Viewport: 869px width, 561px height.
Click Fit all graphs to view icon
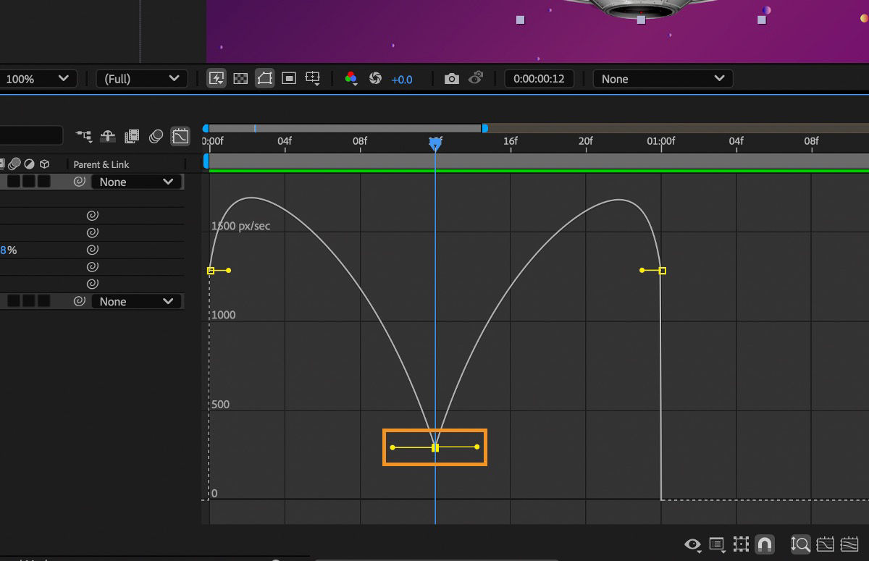click(849, 544)
